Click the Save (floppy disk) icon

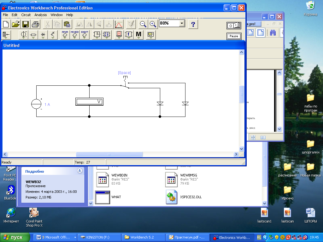pos(26,24)
